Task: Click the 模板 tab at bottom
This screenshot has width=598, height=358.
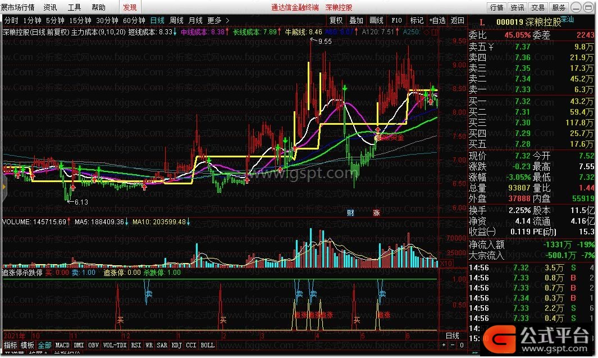Action: (28, 345)
